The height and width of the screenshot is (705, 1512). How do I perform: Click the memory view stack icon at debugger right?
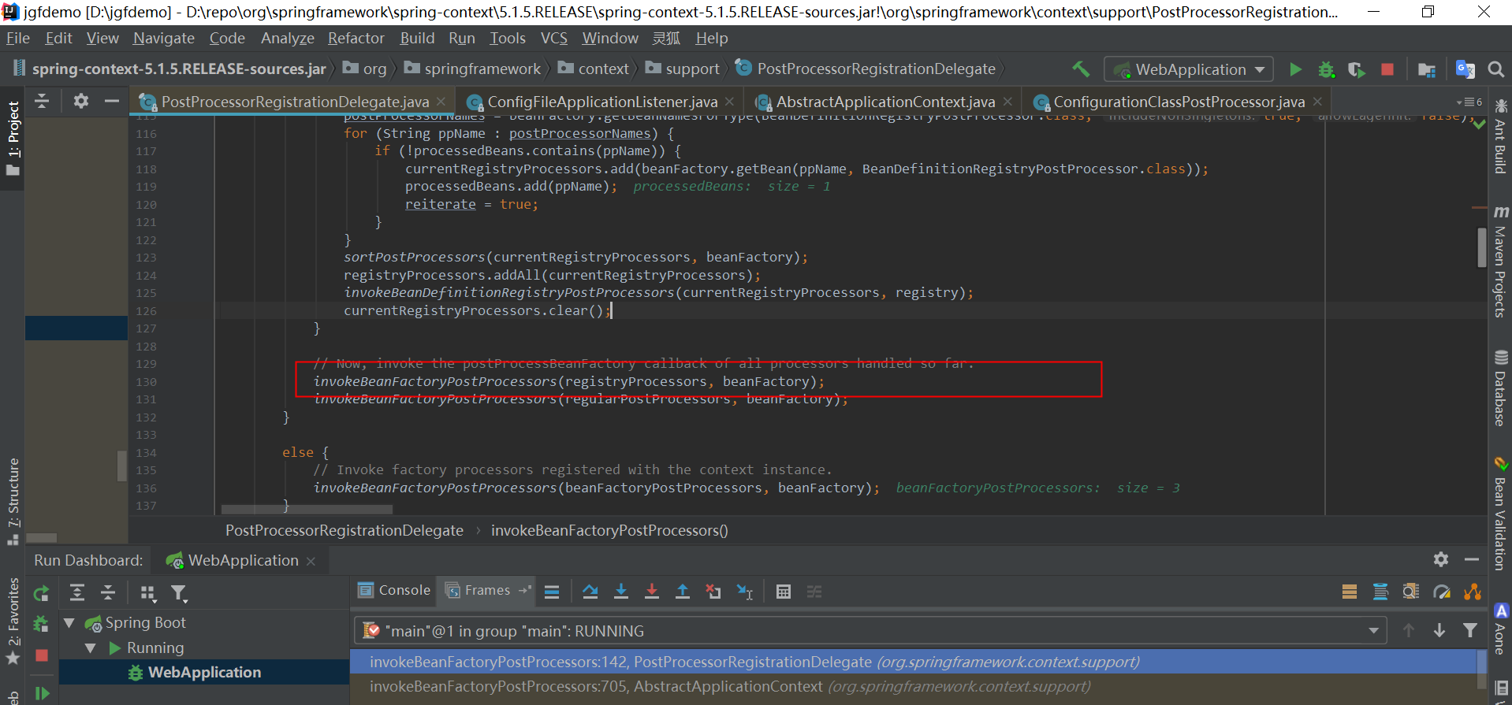coord(1350,592)
